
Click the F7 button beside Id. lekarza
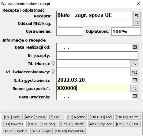point(135,64)
